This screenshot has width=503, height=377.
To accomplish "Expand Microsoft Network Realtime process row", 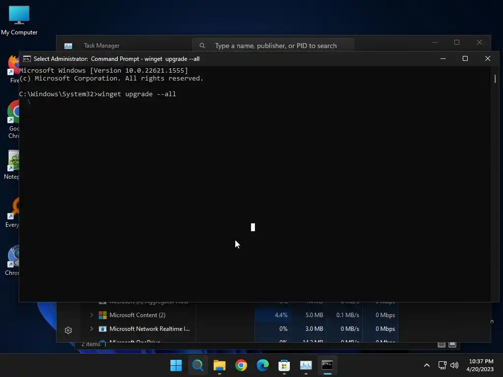I will coord(91,328).
